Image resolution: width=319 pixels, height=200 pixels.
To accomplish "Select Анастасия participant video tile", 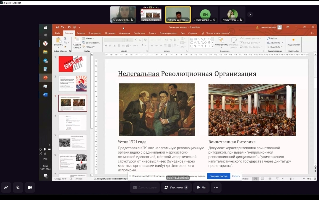I will [x=123, y=14].
